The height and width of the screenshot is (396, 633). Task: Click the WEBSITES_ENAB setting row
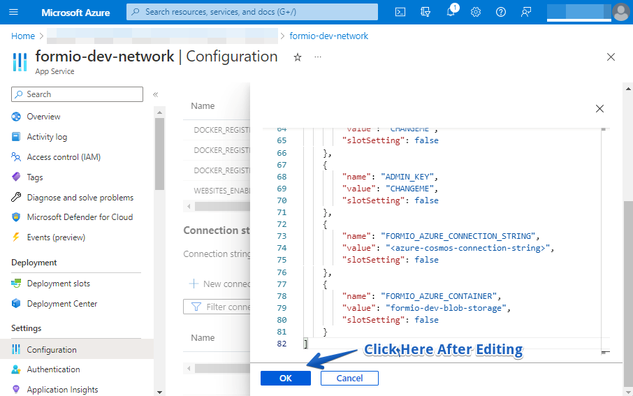tap(217, 191)
